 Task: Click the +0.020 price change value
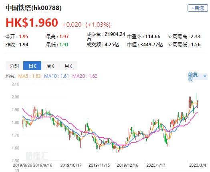tap(72, 25)
